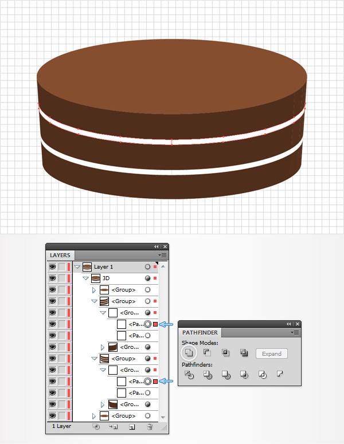Select the 3D row name

pyautogui.click(x=106, y=278)
